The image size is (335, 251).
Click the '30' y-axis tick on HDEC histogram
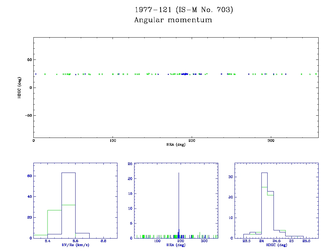pyautogui.click(x=230, y=177)
